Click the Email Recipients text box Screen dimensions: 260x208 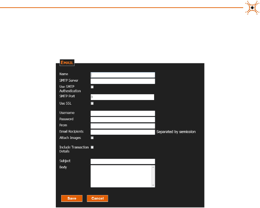click(x=123, y=132)
